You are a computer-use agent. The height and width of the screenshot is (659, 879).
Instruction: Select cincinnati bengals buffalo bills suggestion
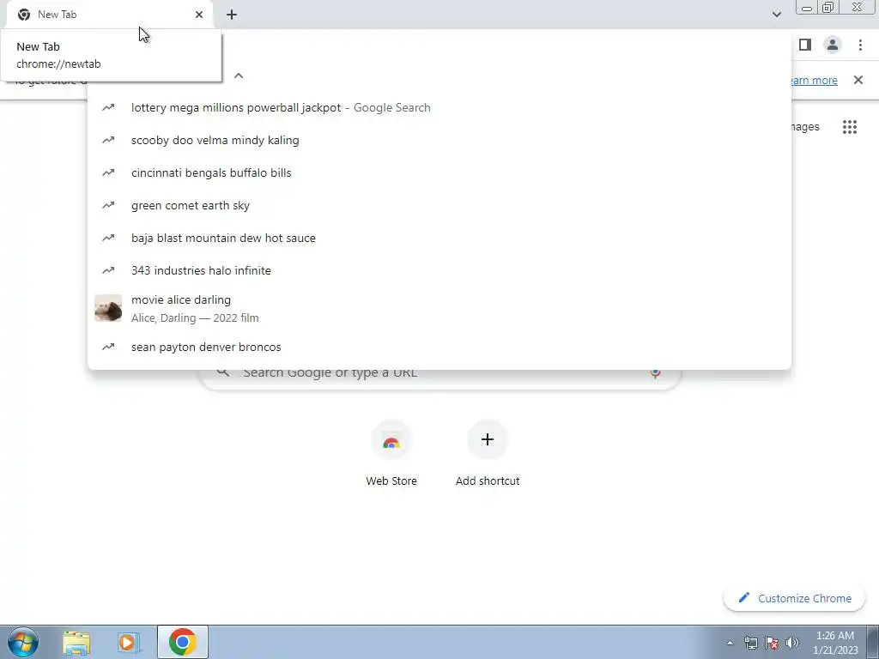point(439,172)
